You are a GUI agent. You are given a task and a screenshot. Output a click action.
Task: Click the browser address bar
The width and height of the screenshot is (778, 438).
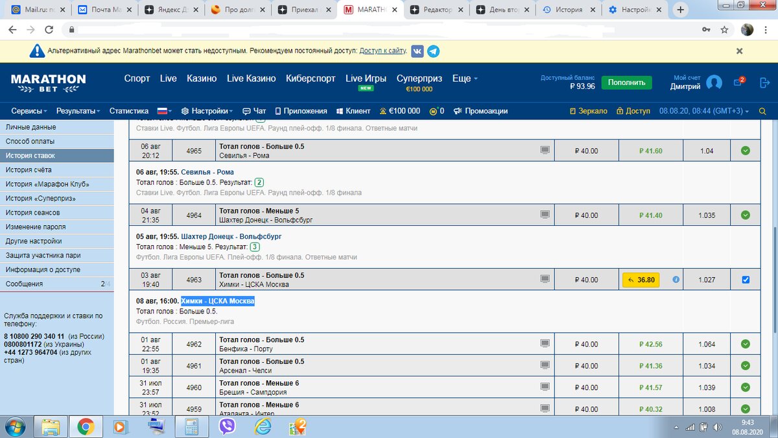point(383,30)
